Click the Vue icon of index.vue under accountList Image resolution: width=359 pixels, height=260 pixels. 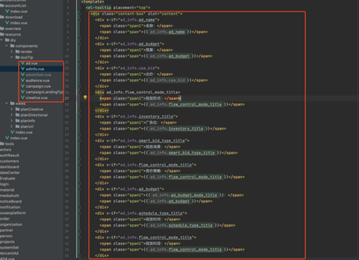[x=7, y=11]
